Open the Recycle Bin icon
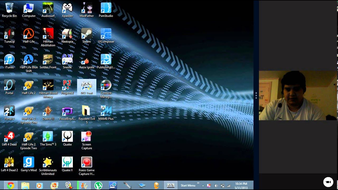Viewport: 338px width, 190px height. [x=9, y=10]
